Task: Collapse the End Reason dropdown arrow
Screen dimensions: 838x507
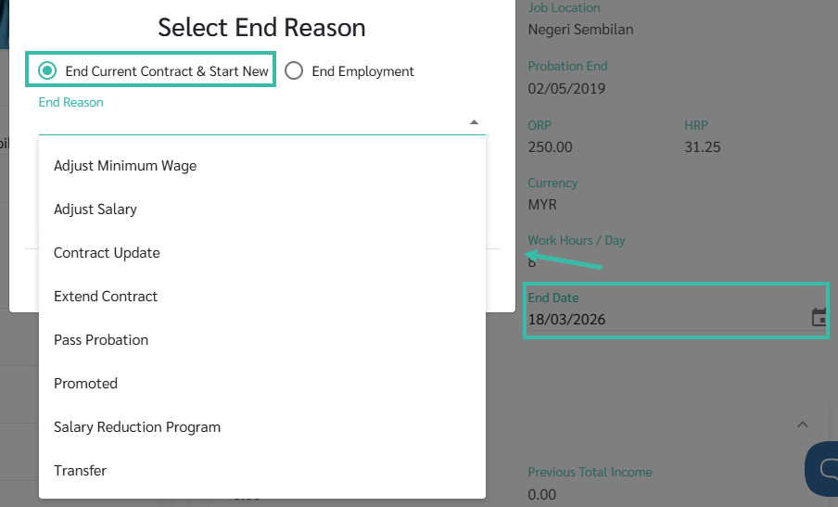Action: coord(474,122)
